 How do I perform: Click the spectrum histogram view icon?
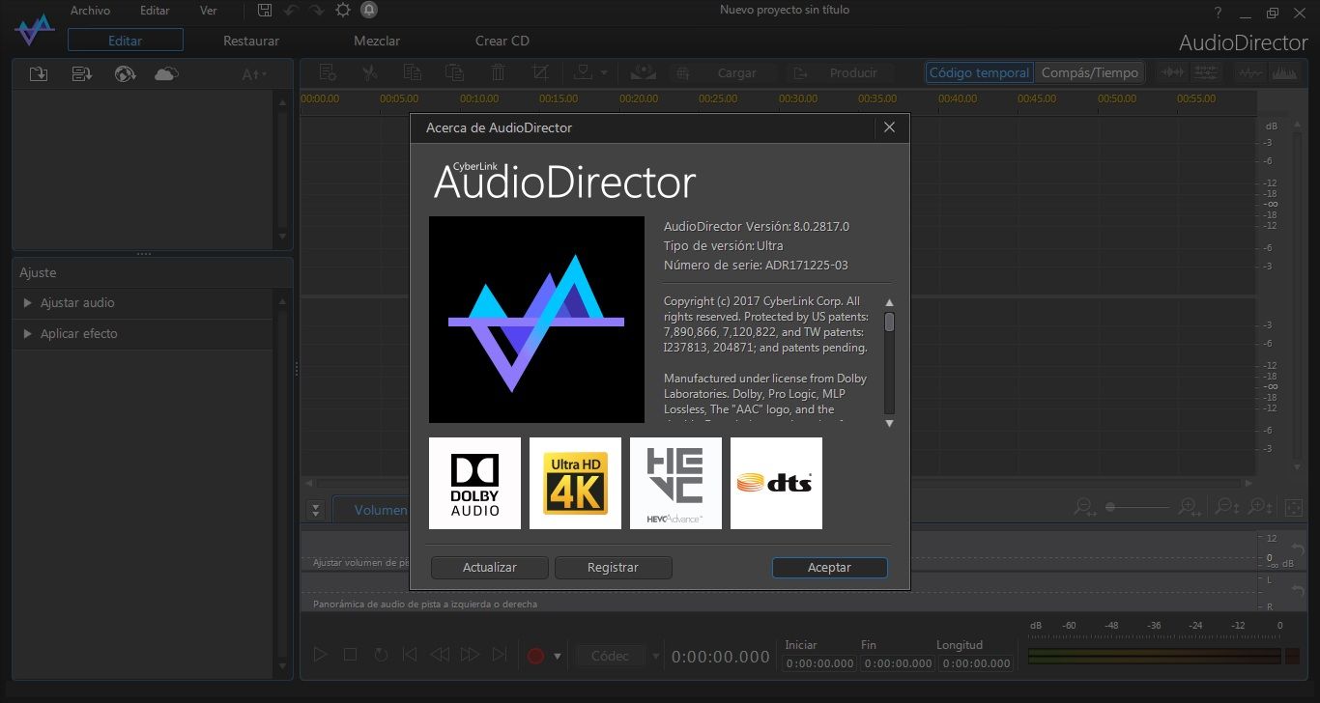coord(1283,72)
